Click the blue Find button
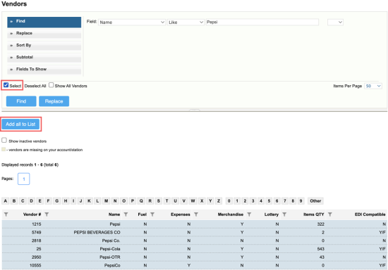The height and width of the screenshot is (270, 388). pos(21,101)
